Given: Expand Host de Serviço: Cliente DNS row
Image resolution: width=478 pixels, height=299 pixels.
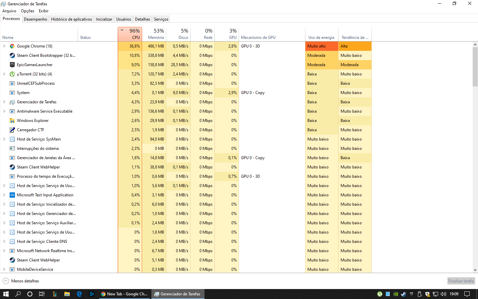Looking at the screenshot, I should 4,242.
